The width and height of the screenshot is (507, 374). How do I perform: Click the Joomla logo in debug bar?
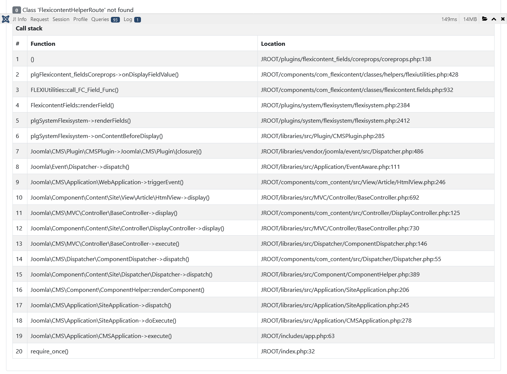pyautogui.click(x=6, y=19)
